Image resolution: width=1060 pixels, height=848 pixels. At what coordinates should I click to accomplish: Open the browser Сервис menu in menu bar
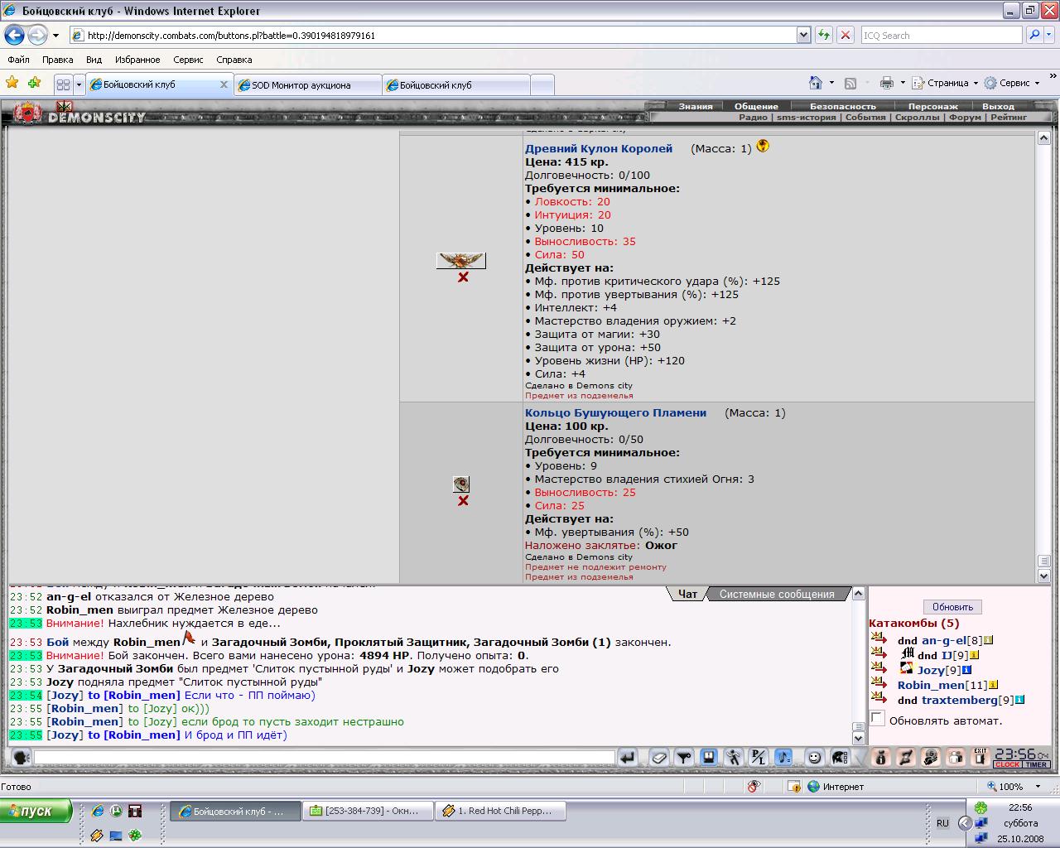[188, 60]
